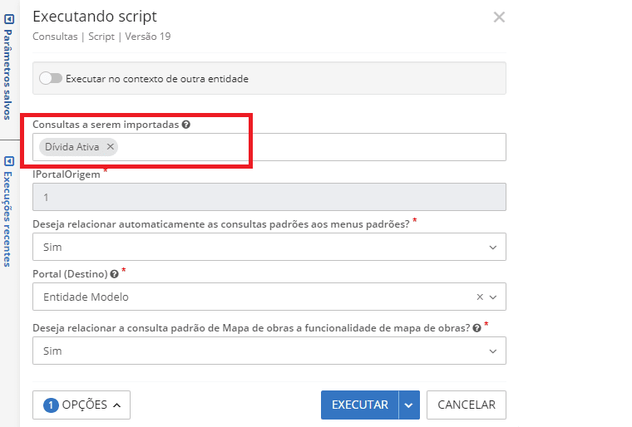Screen dimensions: 632x427
Task: Click the Dívida Ativa tag label
Action: point(72,147)
